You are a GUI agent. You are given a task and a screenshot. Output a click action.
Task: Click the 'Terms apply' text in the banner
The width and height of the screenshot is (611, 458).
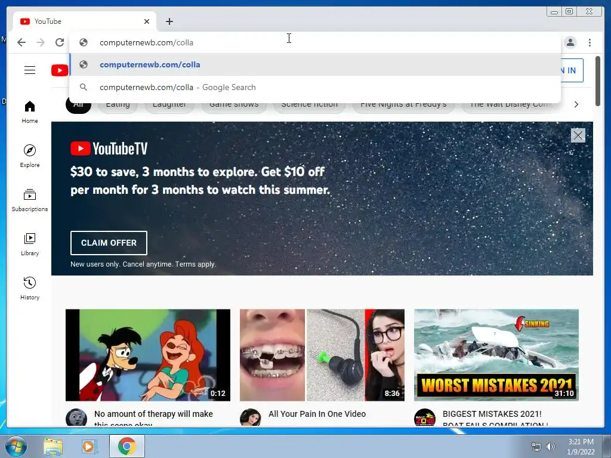pyautogui.click(x=195, y=264)
